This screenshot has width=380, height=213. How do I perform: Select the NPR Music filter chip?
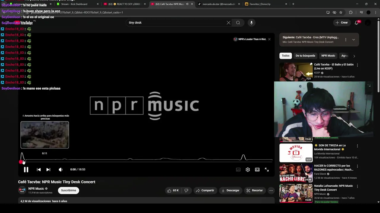[x=328, y=56]
